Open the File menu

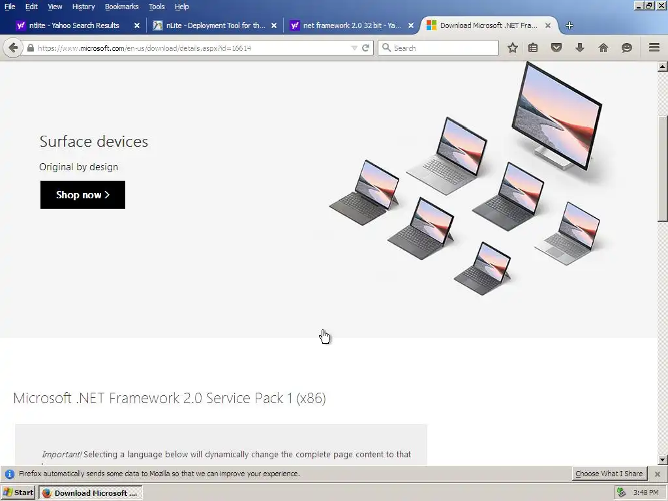tap(10, 7)
